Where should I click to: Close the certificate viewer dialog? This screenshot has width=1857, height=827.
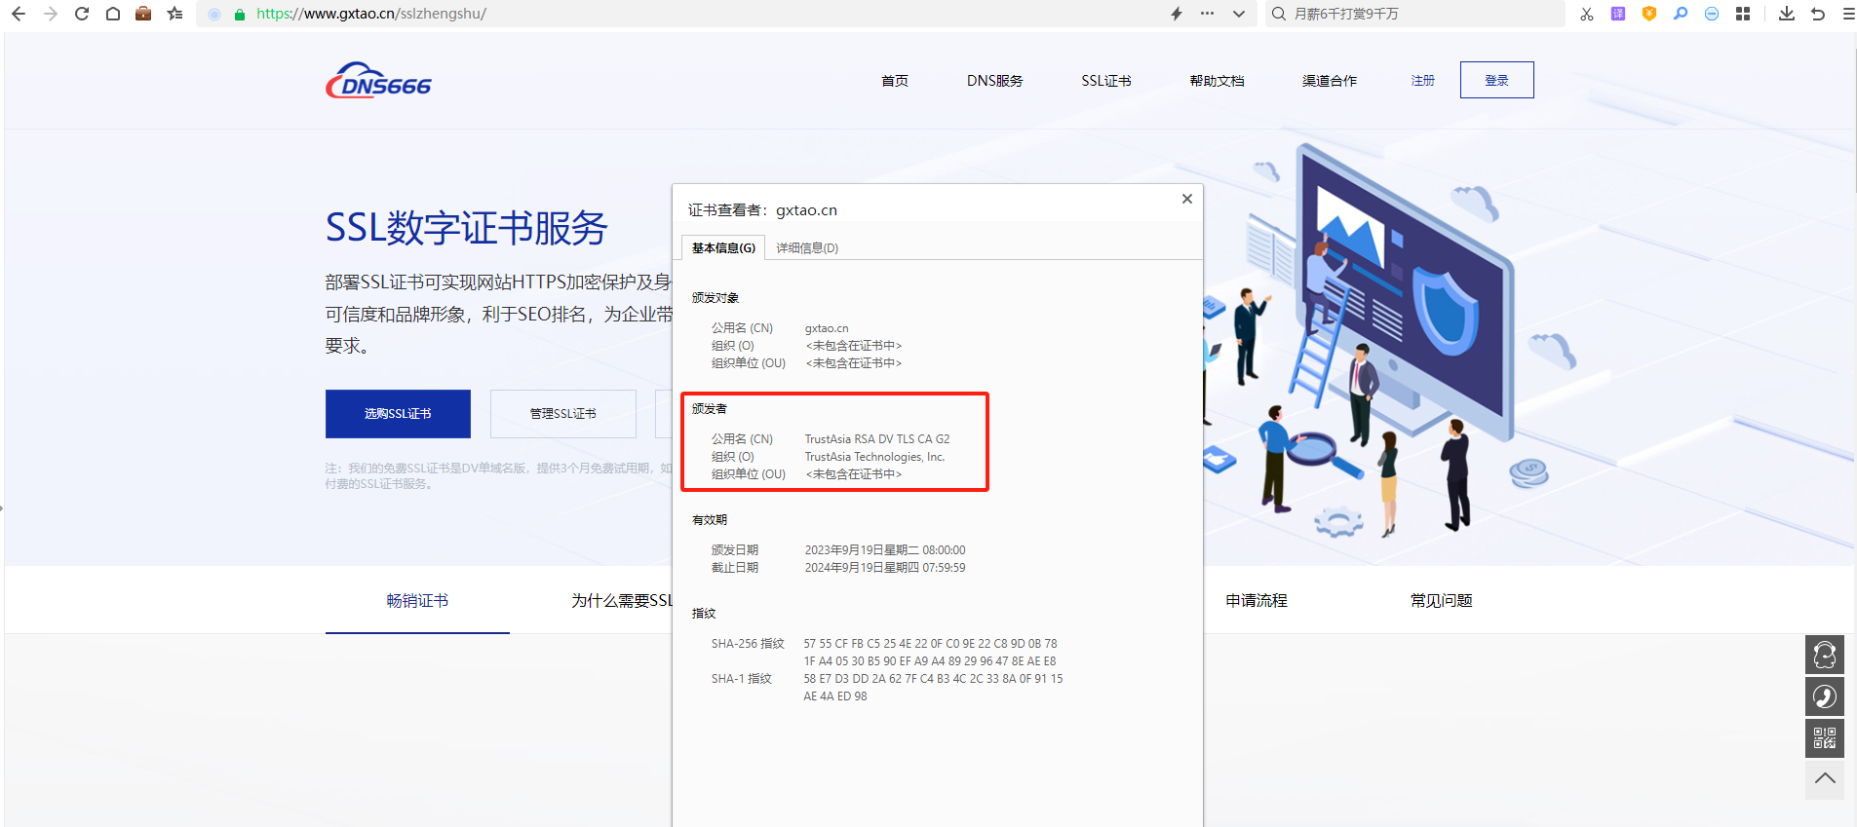1186,199
